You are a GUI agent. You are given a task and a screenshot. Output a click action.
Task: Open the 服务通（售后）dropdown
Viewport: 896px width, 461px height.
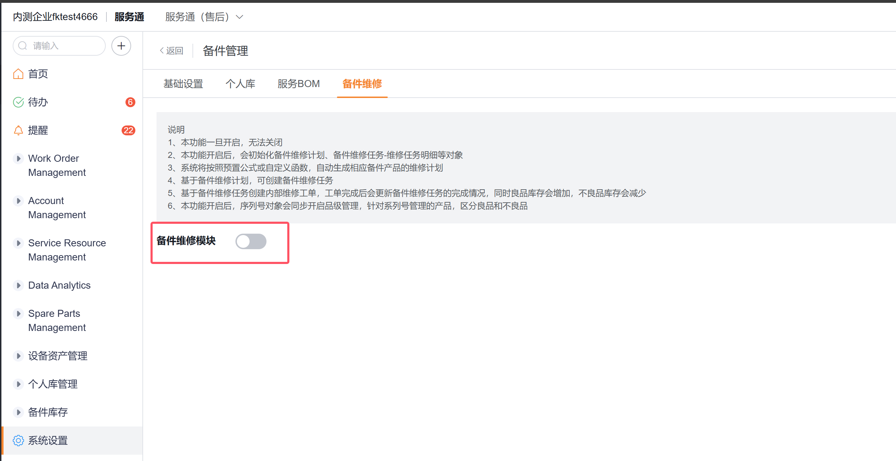tap(204, 17)
